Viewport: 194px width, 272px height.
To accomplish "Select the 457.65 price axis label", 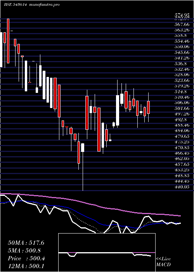I will [x=182, y=164].
